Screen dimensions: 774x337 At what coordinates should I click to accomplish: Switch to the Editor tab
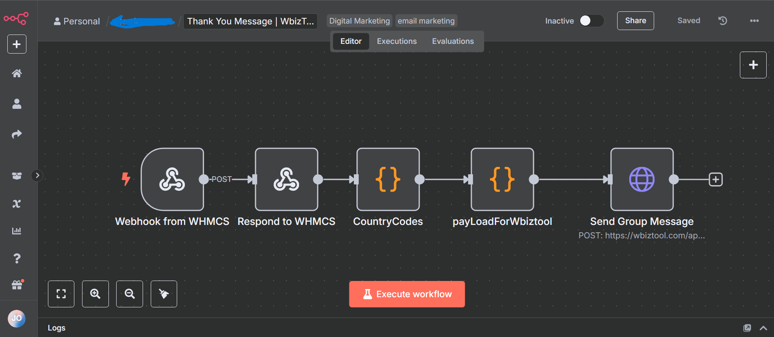coord(351,41)
